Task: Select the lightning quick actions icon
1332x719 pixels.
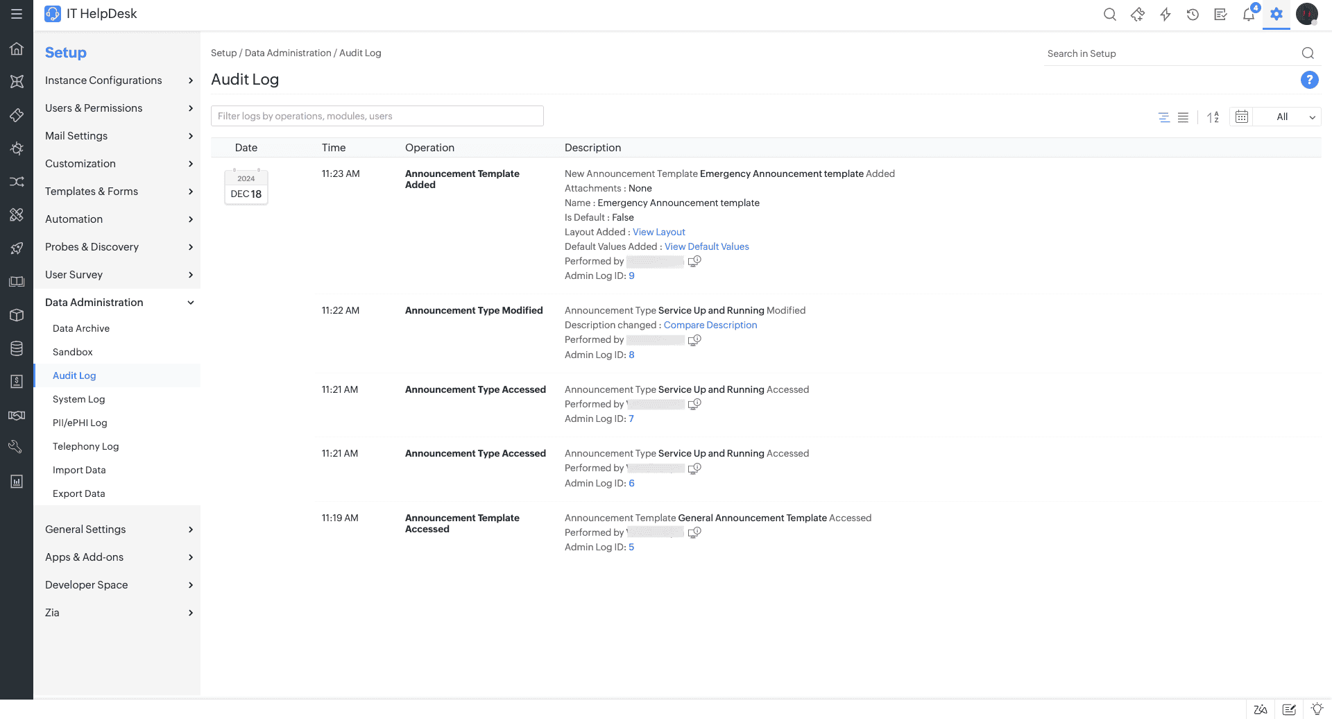Action: point(1165,14)
